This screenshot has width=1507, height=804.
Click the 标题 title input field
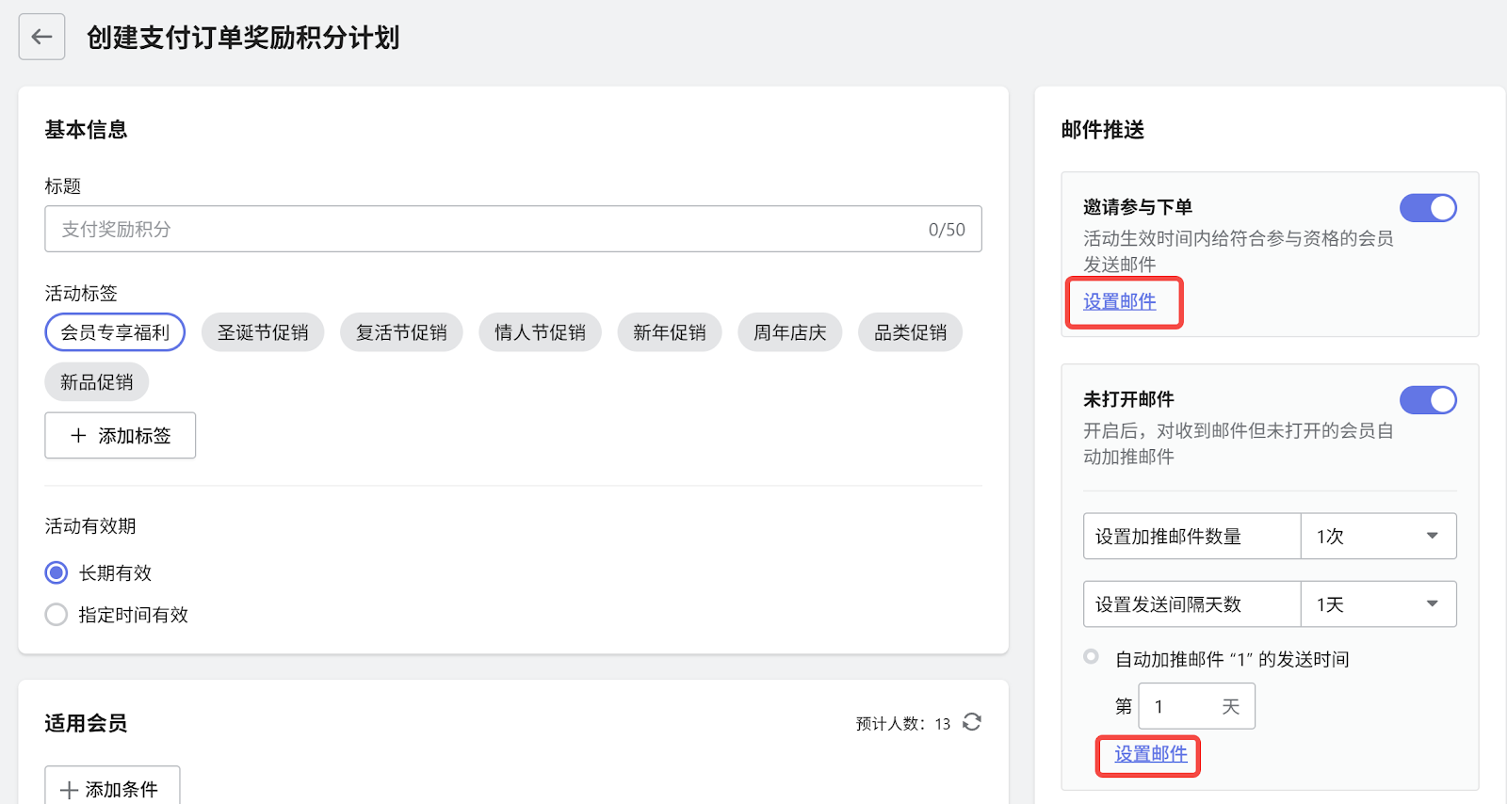pos(490,229)
